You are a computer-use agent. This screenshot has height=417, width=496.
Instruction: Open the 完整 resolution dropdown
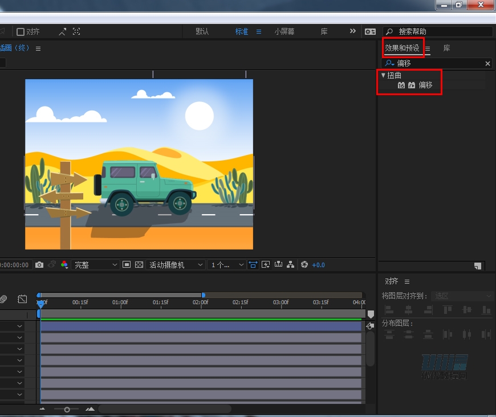[95, 265]
